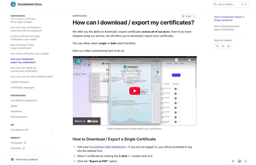This screenshot has height=165, width=256.
Task: Open the ScoreDetect Docs home link
Action: 26,4
